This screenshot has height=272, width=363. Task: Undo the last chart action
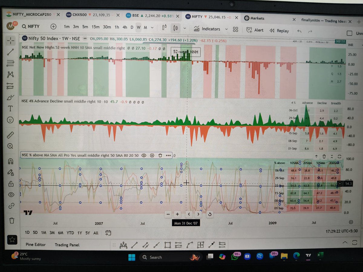(x=299, y=31)
